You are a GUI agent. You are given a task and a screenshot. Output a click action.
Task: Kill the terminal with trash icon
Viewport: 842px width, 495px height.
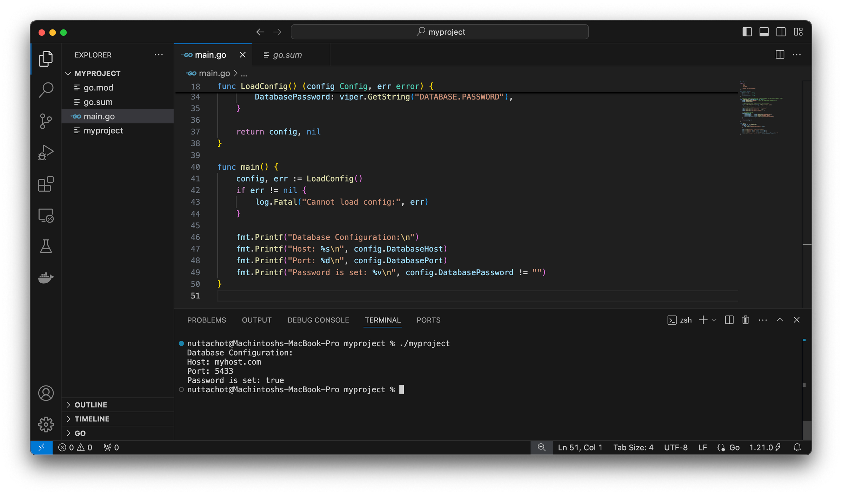(745, 320)
